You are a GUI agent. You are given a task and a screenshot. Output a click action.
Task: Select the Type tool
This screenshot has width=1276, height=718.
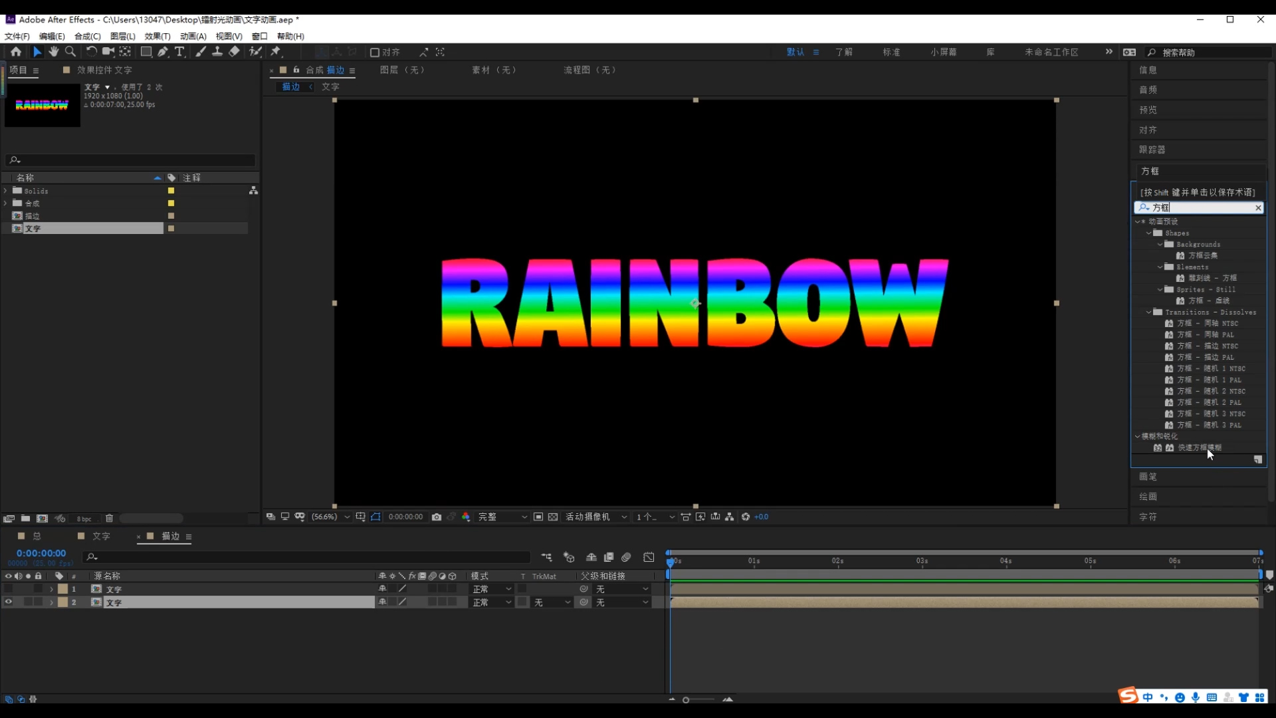(179, 52)
